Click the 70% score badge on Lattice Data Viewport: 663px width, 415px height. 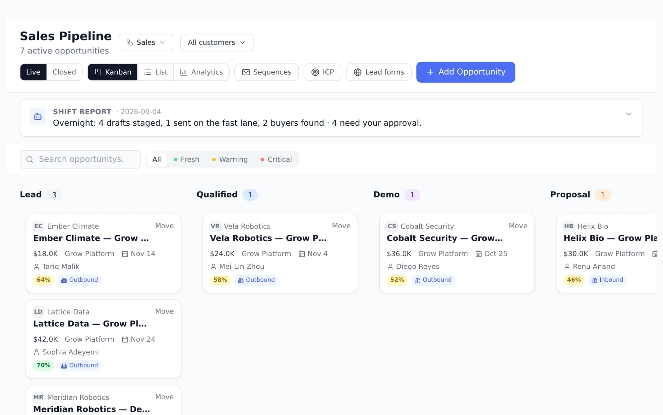[x=43, y=366]
